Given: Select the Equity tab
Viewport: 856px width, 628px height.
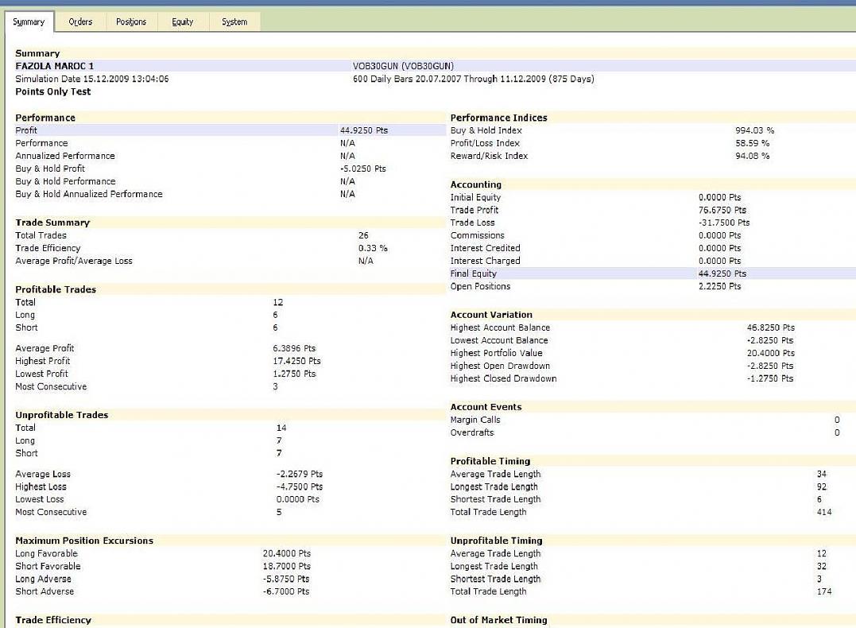Looking at the screenshot, I should click(x=182, y=22).
